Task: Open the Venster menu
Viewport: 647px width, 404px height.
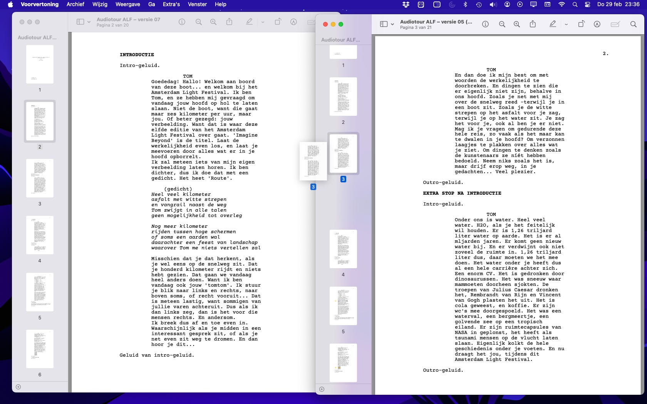Action: (198, 4)
